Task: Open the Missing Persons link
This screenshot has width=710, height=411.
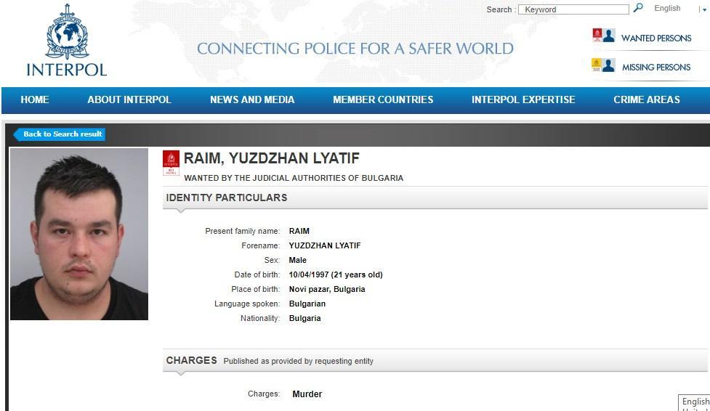Action: (656, 68)
